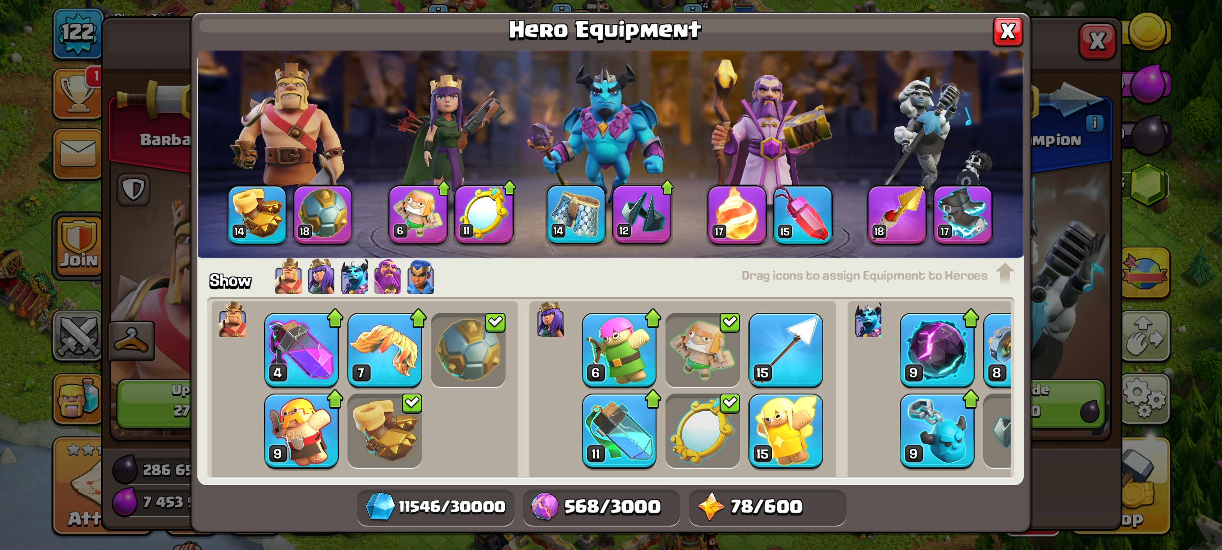Toggle Barbarian King filter in Show row
1222x550 pixels.
tap(288, 277)
